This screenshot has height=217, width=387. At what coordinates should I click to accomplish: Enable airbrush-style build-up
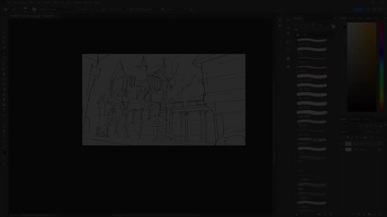click(131, 9)
